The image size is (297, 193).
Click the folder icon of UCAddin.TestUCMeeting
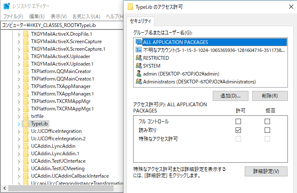click(x=26, y=169)
